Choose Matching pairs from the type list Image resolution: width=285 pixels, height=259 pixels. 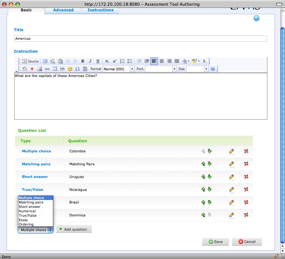coord(36,202)
